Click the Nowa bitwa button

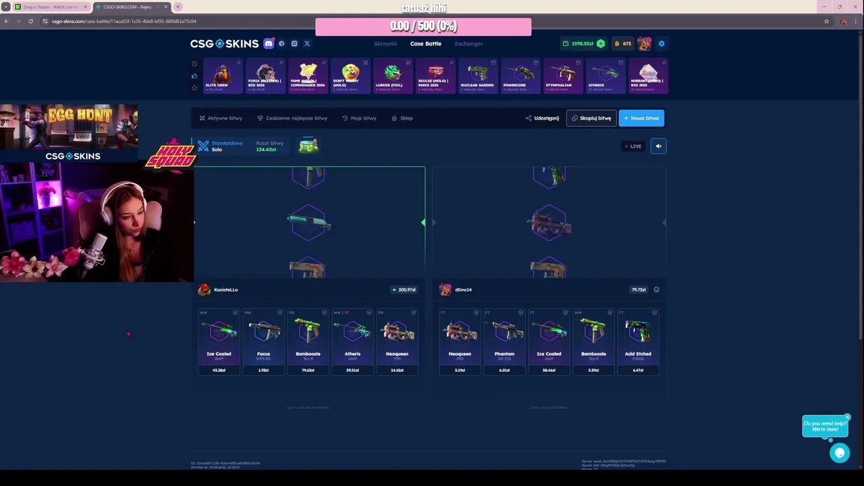pyautogui.click(x=641, y=118)
